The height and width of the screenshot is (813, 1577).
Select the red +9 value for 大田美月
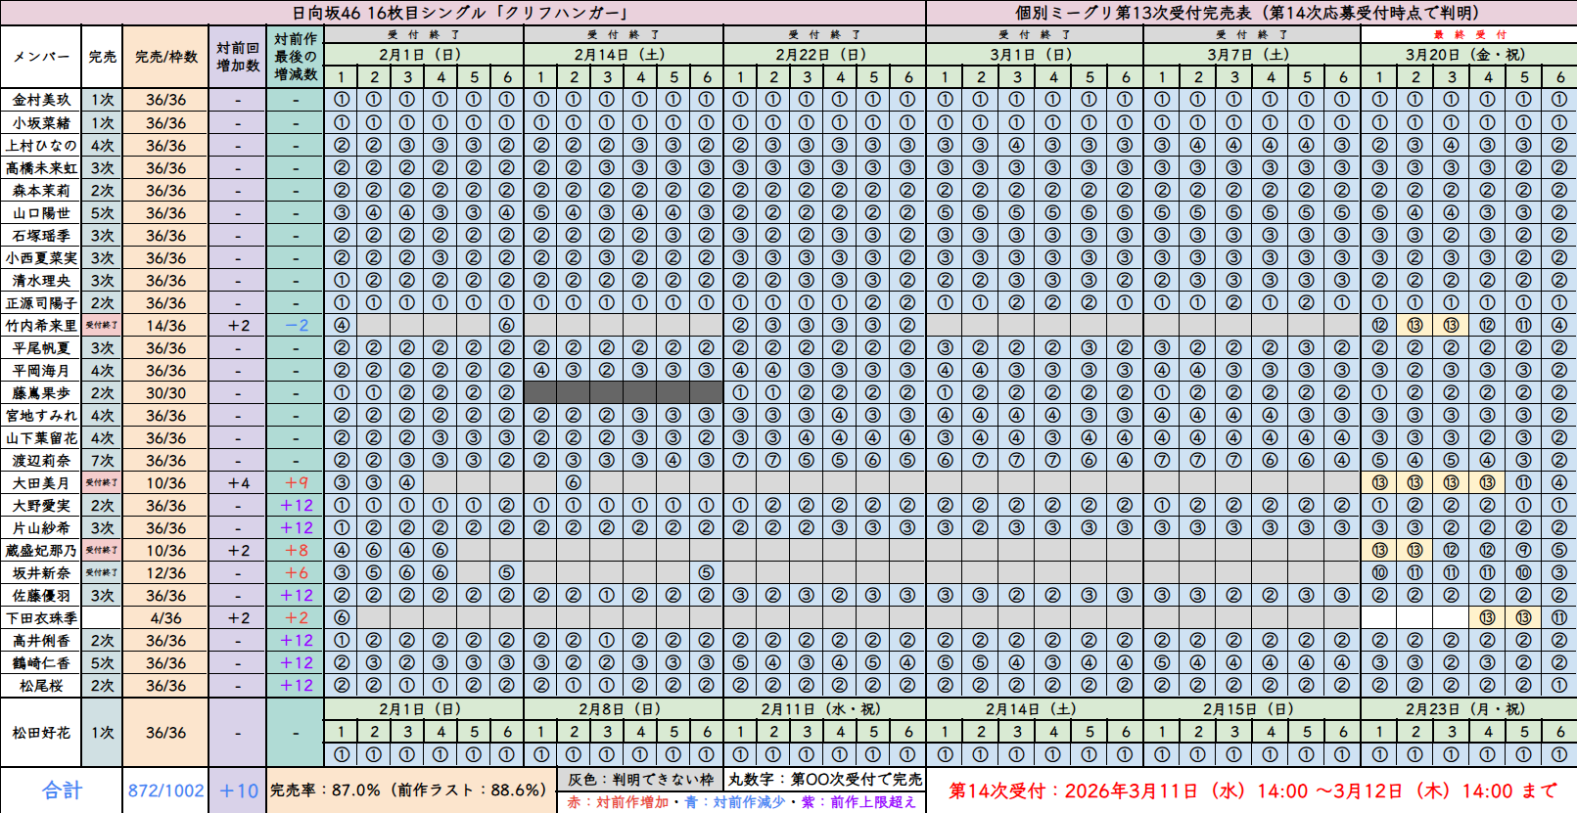pyautogui.click(x=296, y=483)
